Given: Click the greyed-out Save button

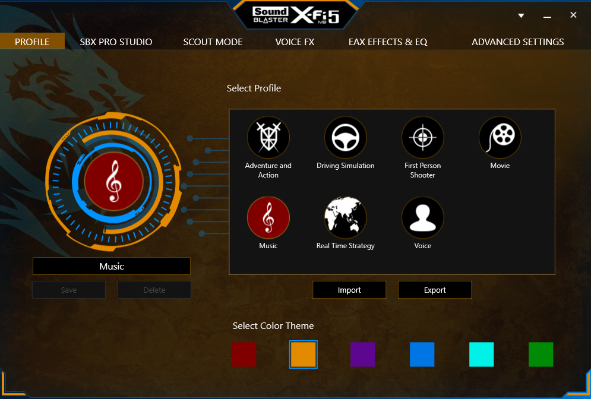Looking at the screenshot, I should click(68, 290).
